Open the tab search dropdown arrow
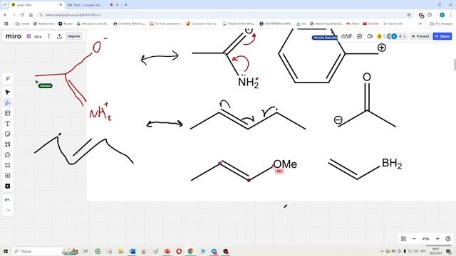456x256 pixels. 5,5
